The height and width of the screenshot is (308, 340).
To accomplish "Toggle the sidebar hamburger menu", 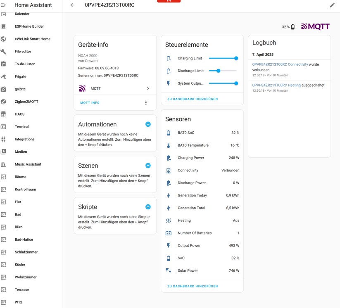I will [3, 5].
